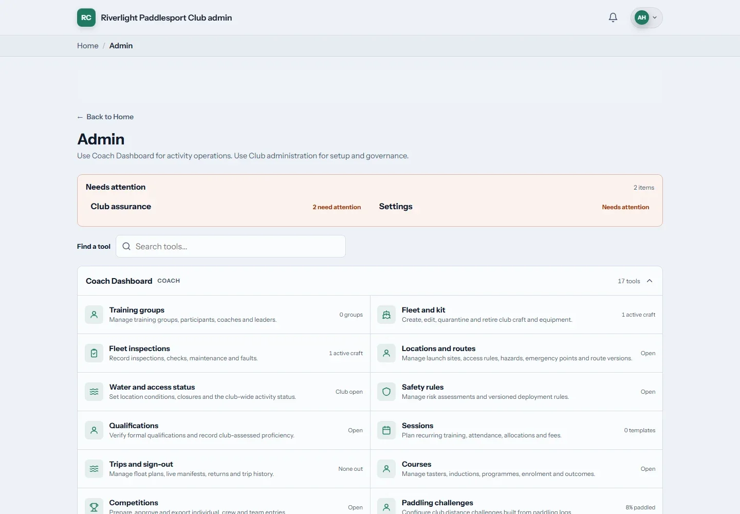This screenshot has height=514, width=740.
Task: Click the Admin breadcrumb item
Action: (x=121, y=46)
